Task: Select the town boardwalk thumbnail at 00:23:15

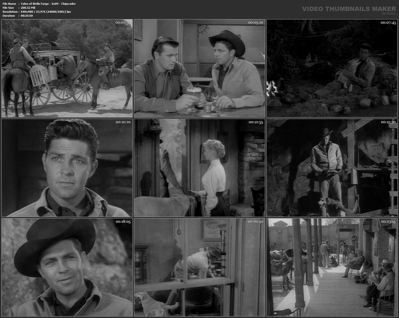Action: 332,268
